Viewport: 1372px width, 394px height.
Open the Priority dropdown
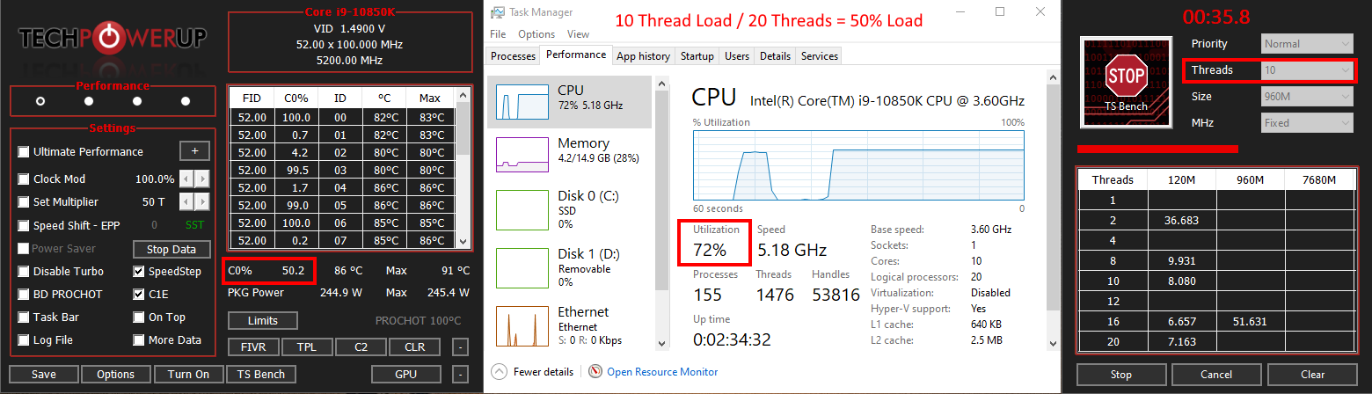(1307, 44)
